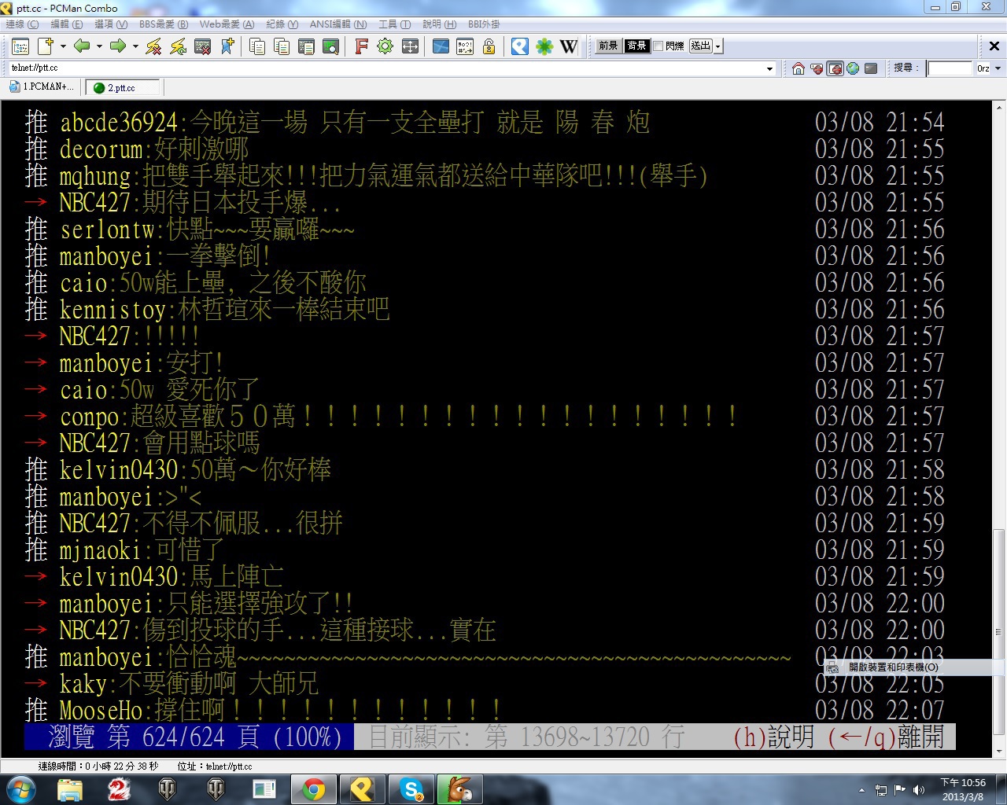Focus the 搜尋 search input box

coord(950,68)
